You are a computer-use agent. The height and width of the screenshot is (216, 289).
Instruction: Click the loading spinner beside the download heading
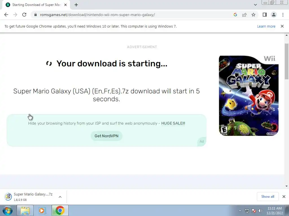pos(49,64)
